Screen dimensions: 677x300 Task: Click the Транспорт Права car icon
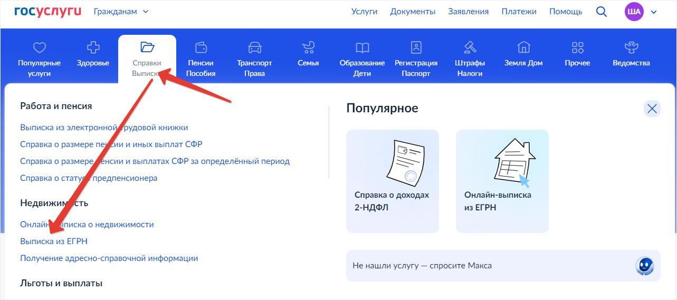(254, 48)
